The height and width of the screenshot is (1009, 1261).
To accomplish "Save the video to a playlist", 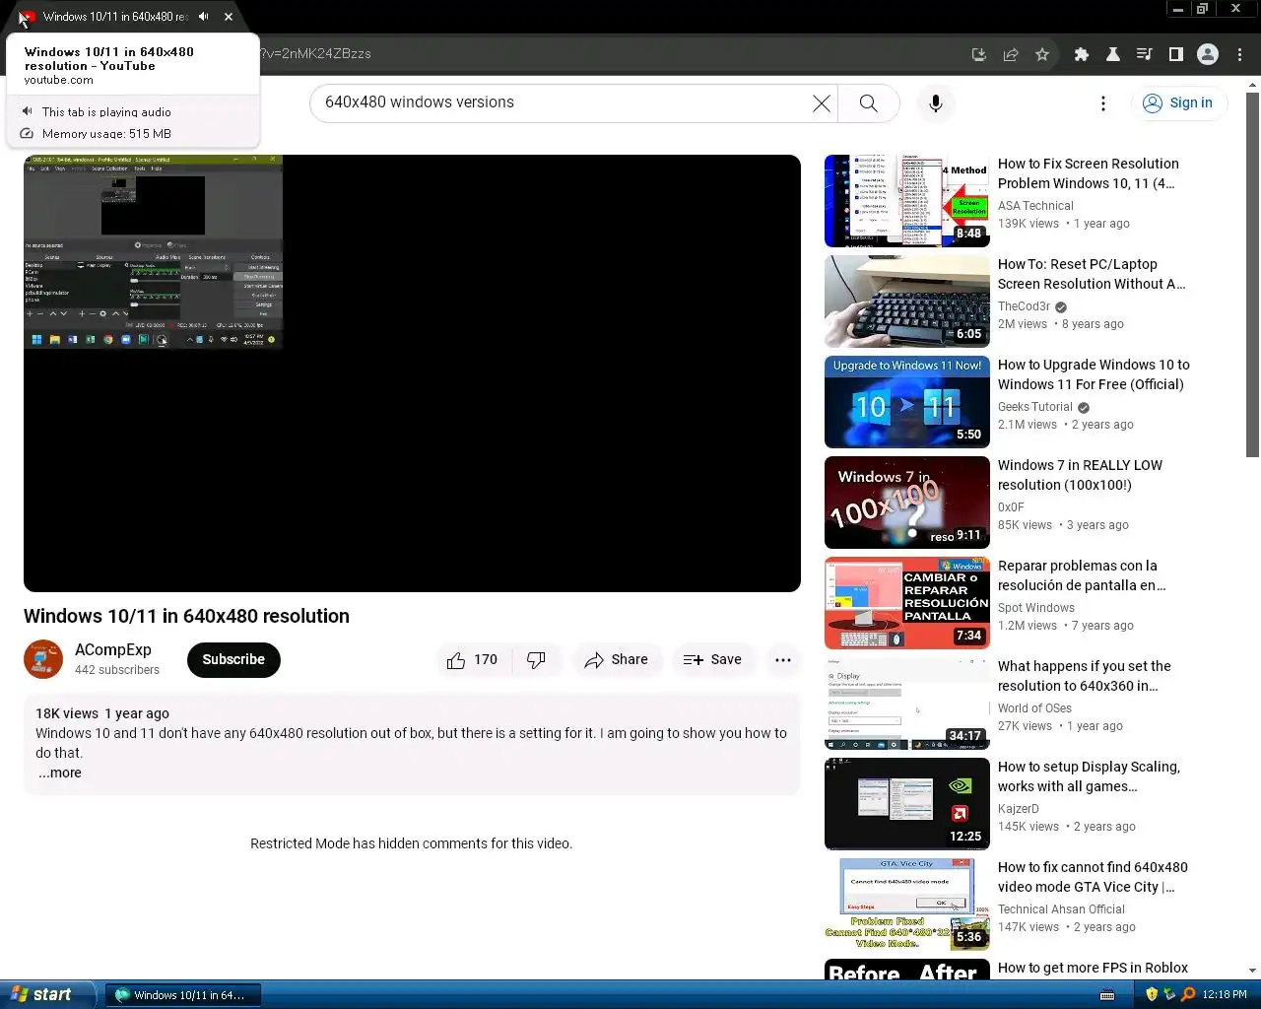I will (712, 659).
